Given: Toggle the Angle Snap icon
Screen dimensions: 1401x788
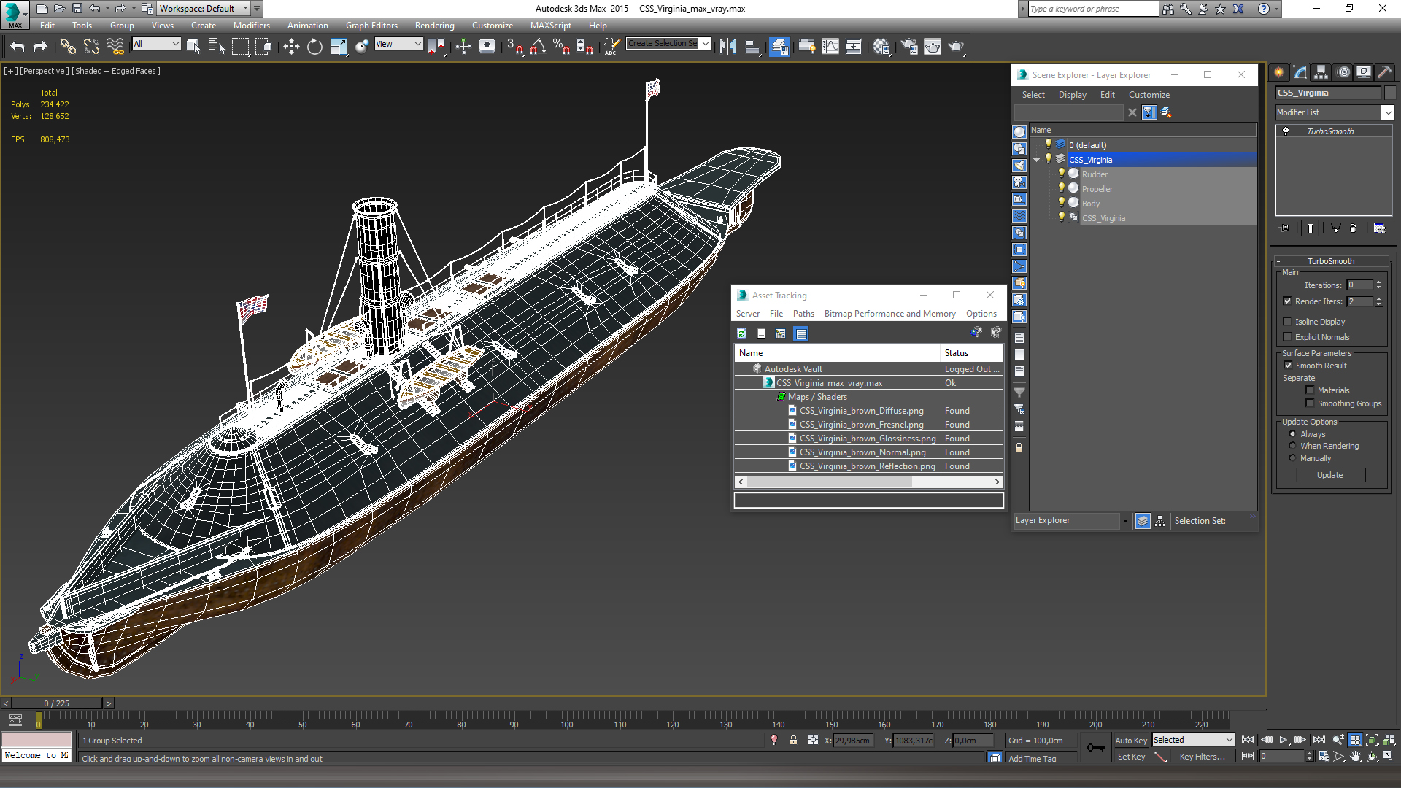Looking at the screenshot, I should point(539,47).
